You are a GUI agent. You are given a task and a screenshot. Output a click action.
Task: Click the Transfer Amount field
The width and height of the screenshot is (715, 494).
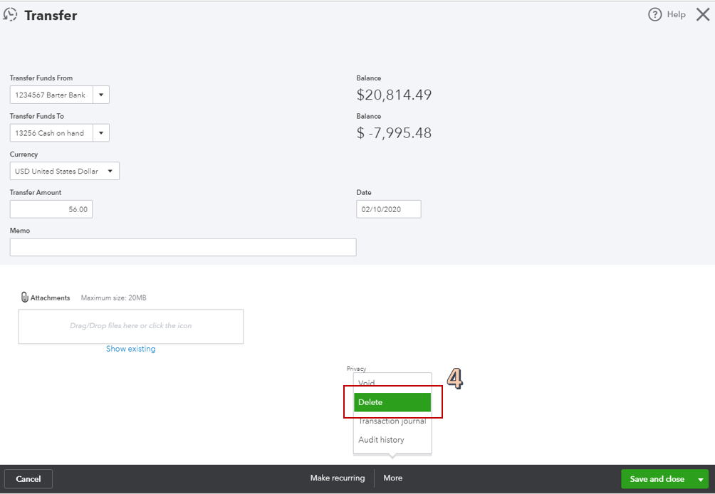pos(51,209)
